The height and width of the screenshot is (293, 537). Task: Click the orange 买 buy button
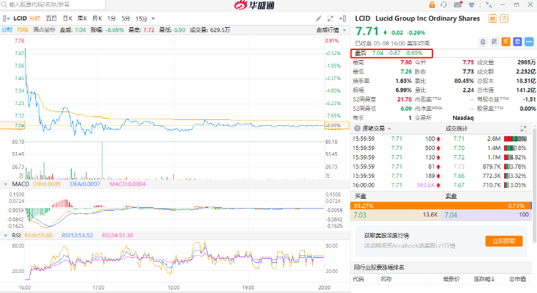pos(505,42)
